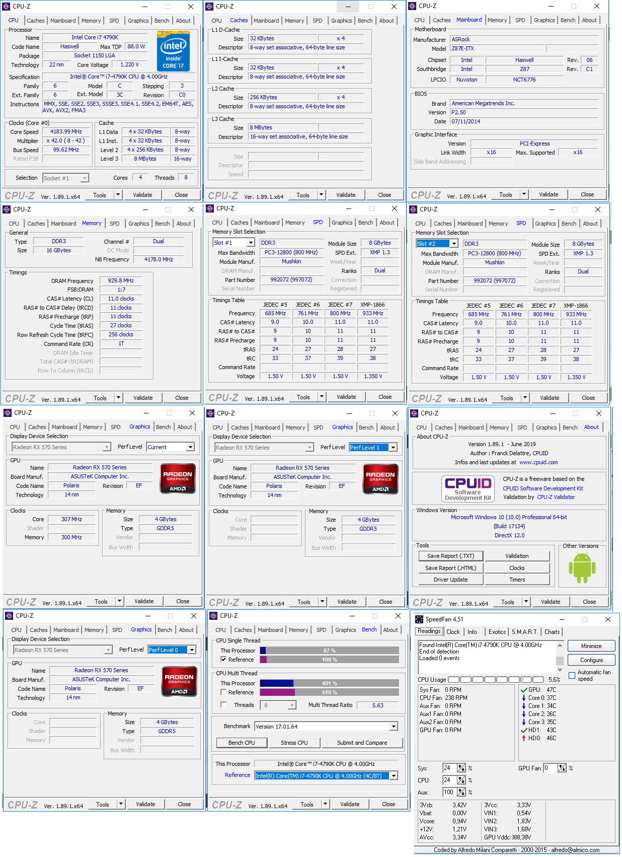The image size is (622, 857).
Task: Click Submit and Compare button
Action: tap(362, 743)
